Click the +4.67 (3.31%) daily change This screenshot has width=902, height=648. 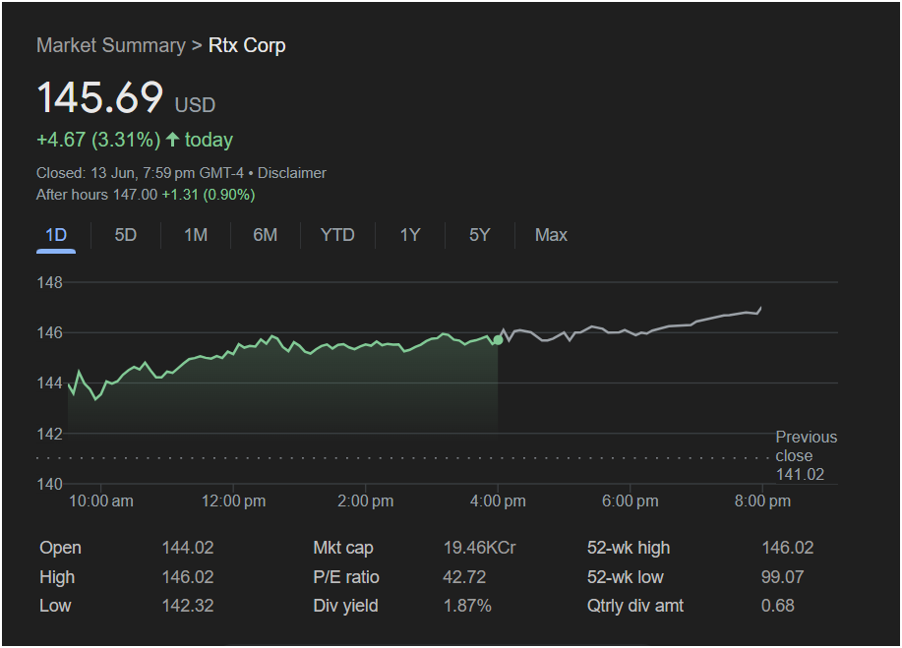click(x=98, y=140)
